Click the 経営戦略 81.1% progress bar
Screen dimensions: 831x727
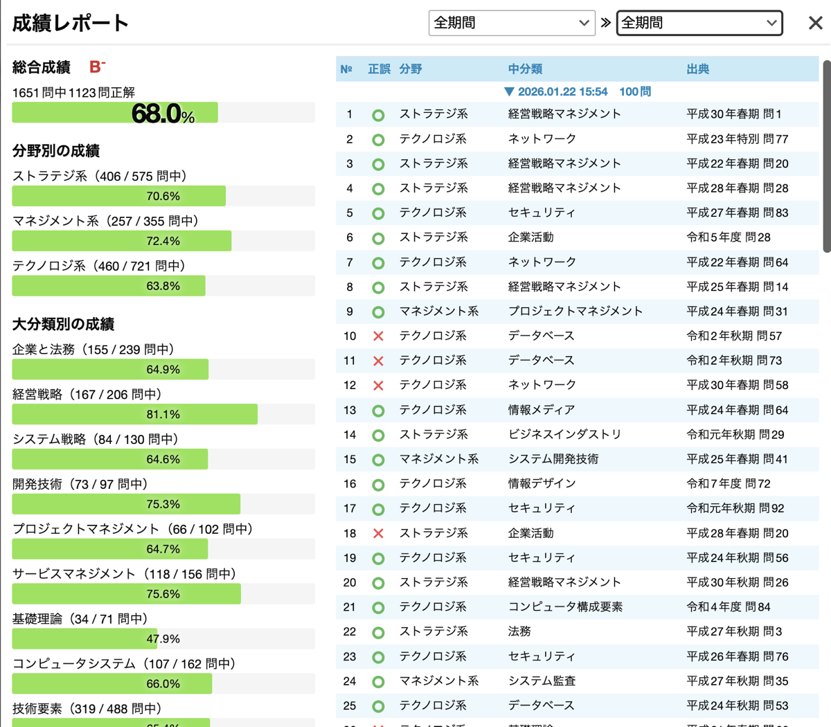tap(163, 414)
